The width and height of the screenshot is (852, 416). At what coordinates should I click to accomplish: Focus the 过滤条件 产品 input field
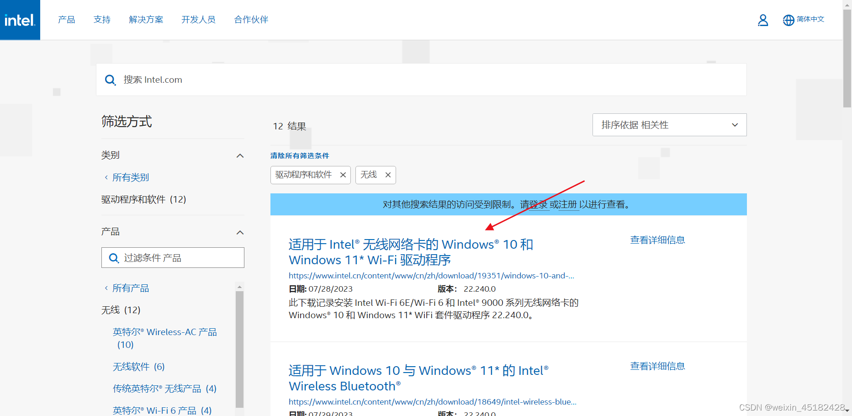(173, 258)
